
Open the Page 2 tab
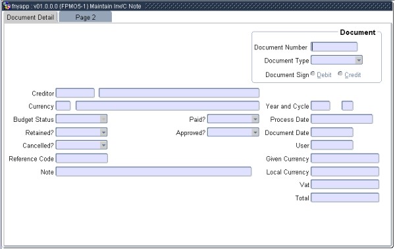[x=86, y=17]
